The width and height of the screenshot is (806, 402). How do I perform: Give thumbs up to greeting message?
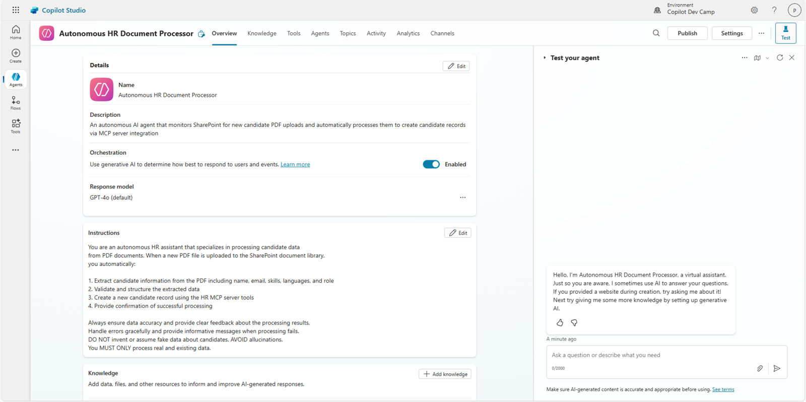(560, 322)
